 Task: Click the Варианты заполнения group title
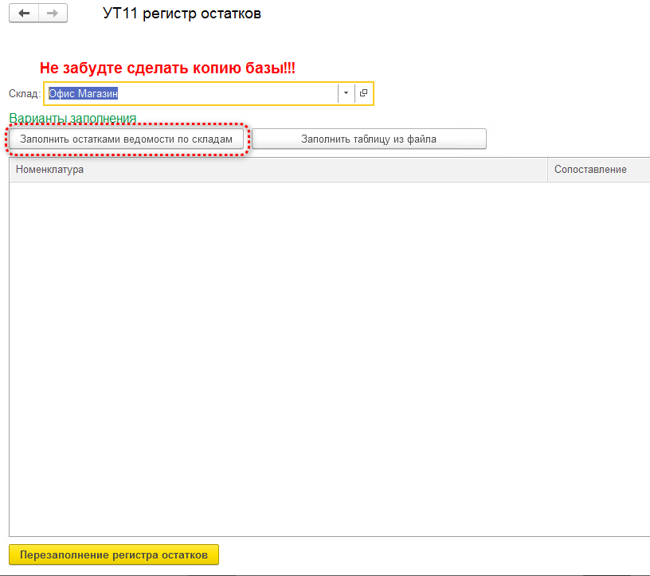pos(72,118)
